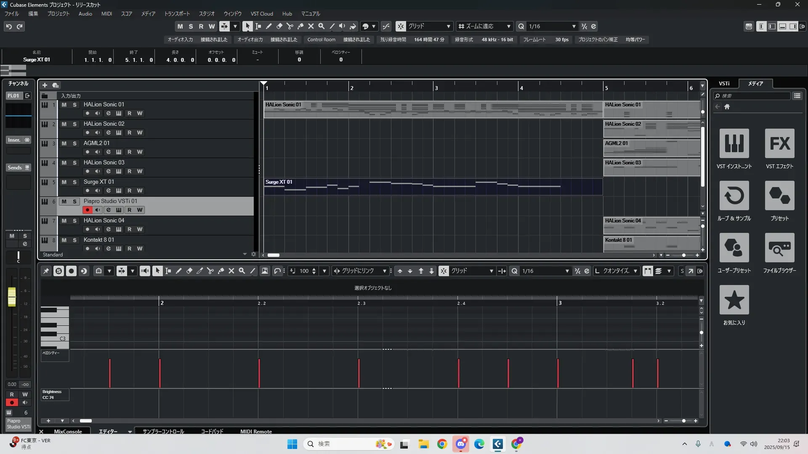Select the Zoom magnifier tool in top toolbar

click(321, 26)
